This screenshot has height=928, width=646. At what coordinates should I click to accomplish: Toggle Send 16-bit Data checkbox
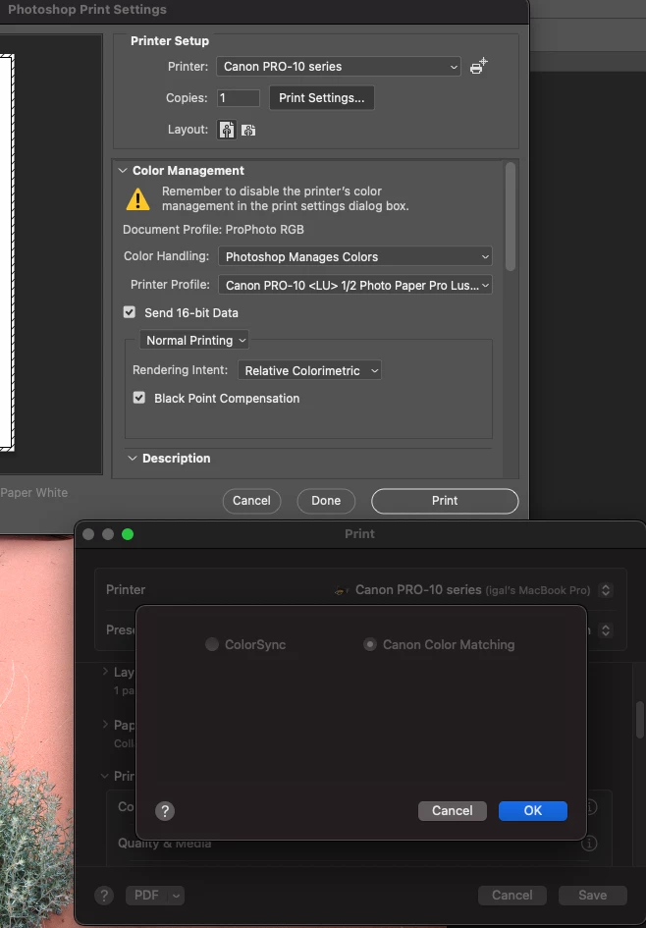point(130,312)
